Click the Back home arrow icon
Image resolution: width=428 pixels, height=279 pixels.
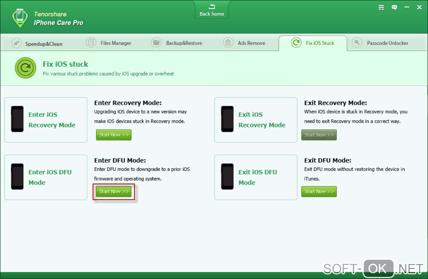(212, 7)
